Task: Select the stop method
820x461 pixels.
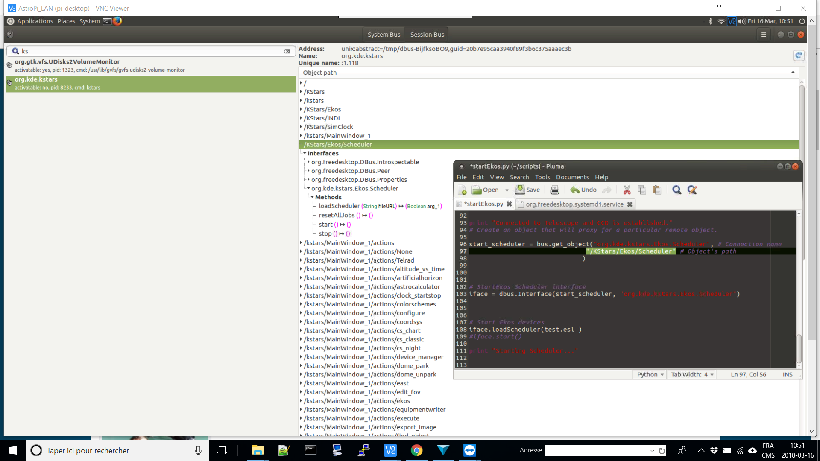Action: pos(334,233)
